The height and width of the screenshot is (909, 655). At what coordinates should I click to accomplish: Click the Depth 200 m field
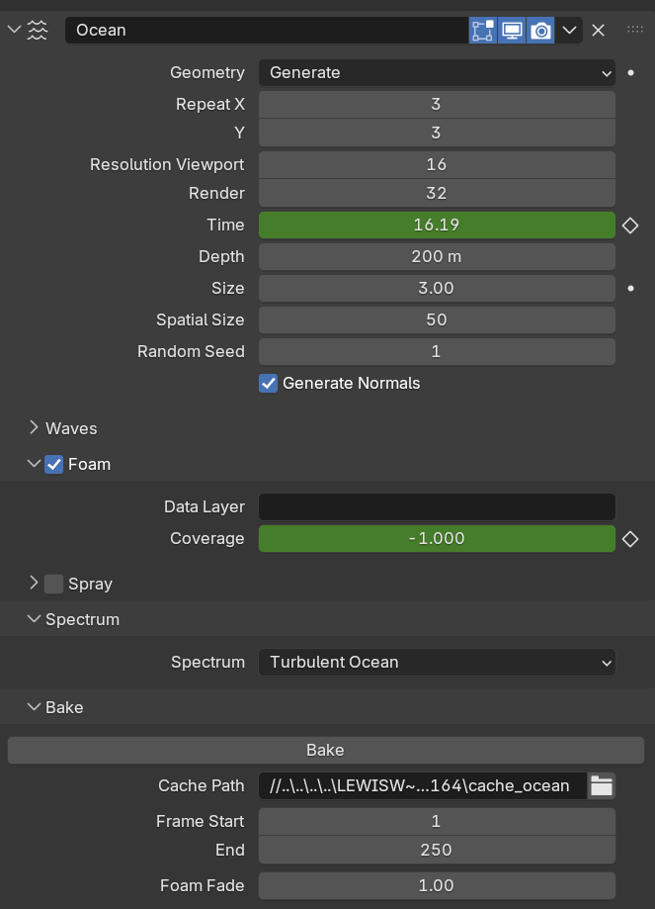(437, 257)
